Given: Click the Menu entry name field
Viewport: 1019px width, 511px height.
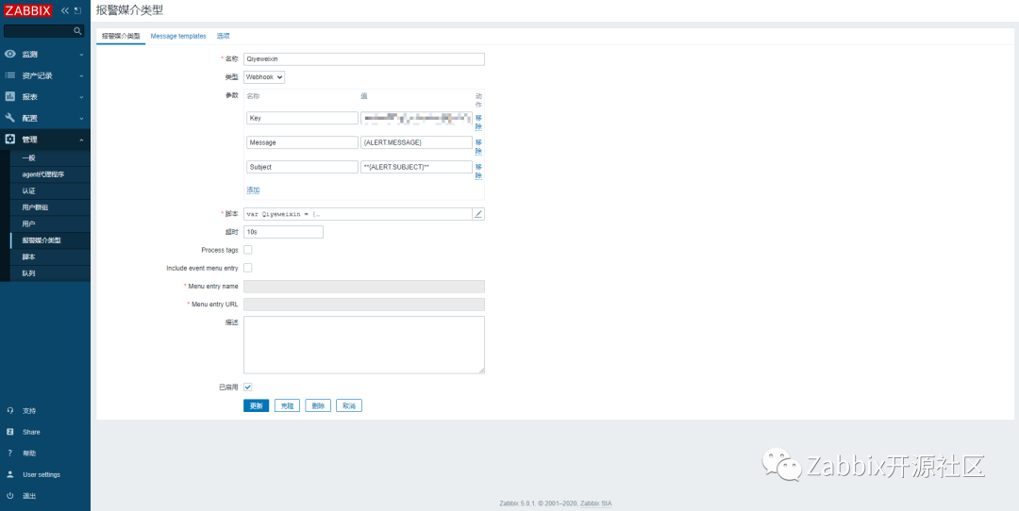Looking at the screenshot, I should [x=364, y=287].
